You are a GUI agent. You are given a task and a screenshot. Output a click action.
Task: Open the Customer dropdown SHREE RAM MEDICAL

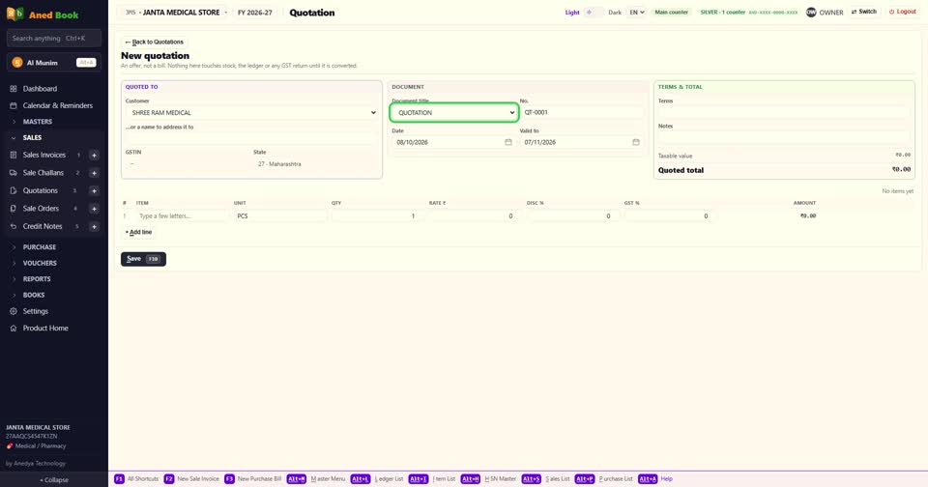pos(251,112)
